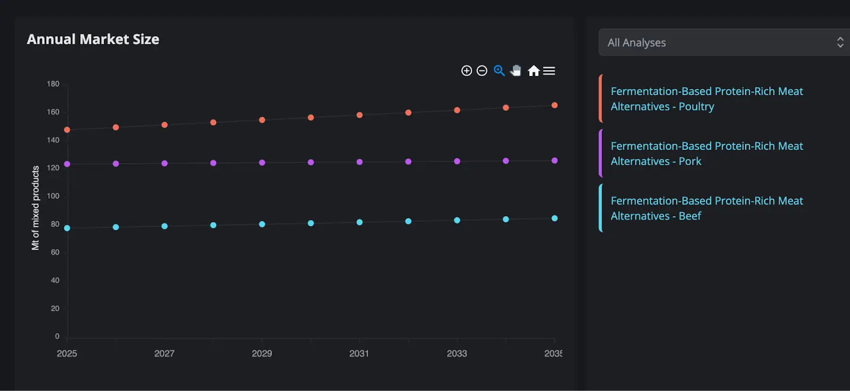The height and width of the screenshot is (391, 850).
Task: Activate the selection zoom magnifier tool
Action: (x=499, y=71)
